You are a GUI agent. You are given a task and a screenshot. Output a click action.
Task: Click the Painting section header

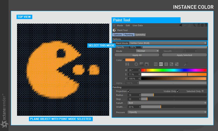pyautogui.click(x=160, y=87)
